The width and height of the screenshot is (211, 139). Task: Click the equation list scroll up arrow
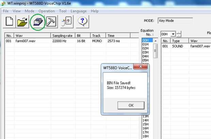click(156, 41)
